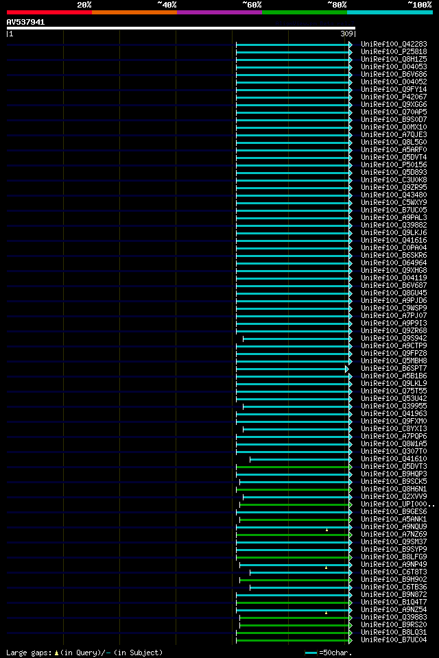The width and height of the screenshot is (439, 658).
Task: Select the UniRef100_A9P9I3 label
Action: (x=394, y=323)
